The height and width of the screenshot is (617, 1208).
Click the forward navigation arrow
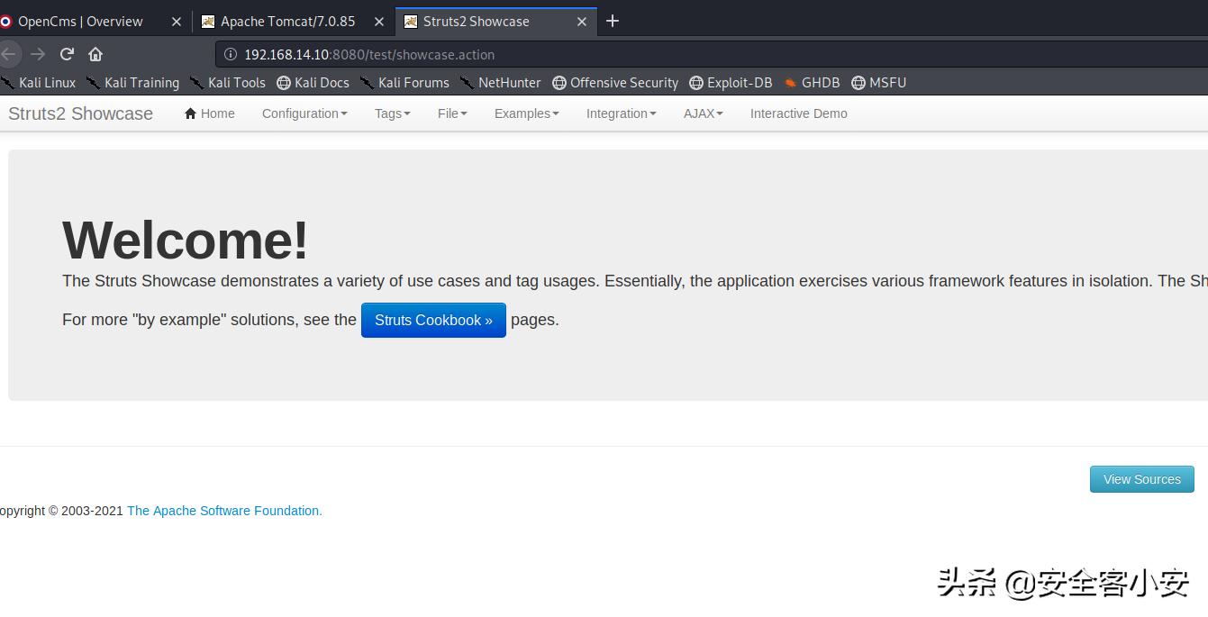(38, 54)
